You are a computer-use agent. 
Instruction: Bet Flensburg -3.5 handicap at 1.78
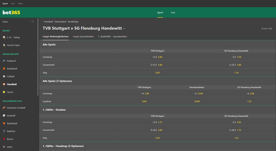click(236, 57)
